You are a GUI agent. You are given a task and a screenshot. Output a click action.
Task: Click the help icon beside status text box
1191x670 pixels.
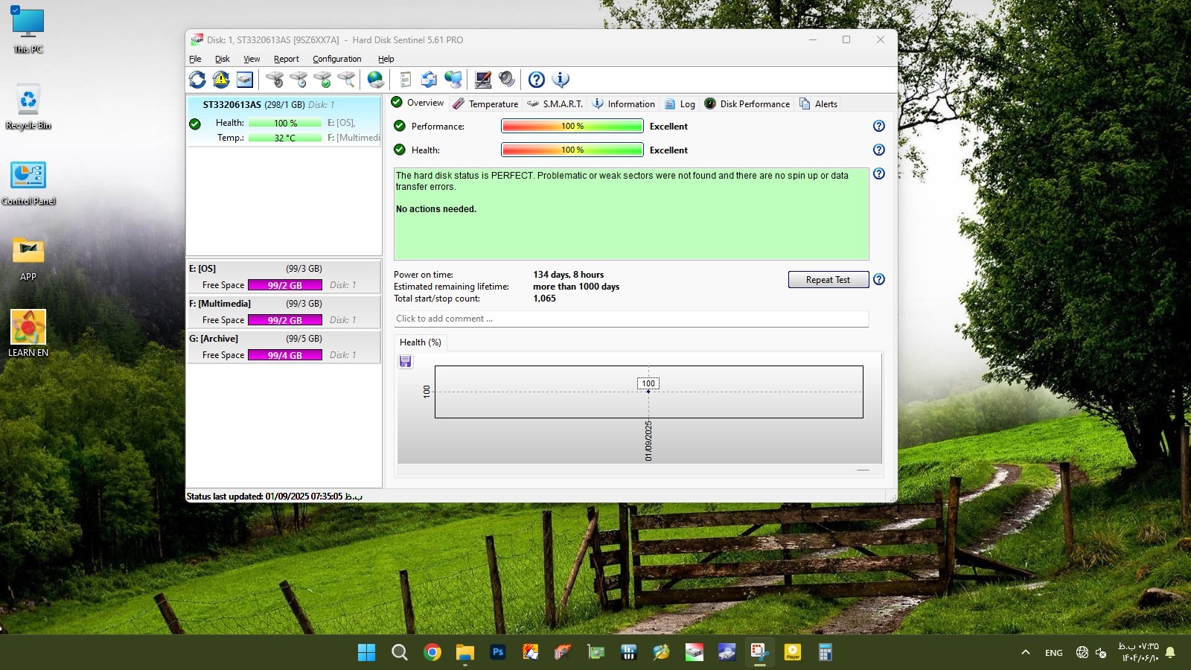pos(879,173)
